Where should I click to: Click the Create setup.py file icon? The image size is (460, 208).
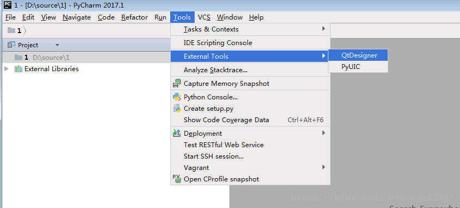[x=177, y=109]
